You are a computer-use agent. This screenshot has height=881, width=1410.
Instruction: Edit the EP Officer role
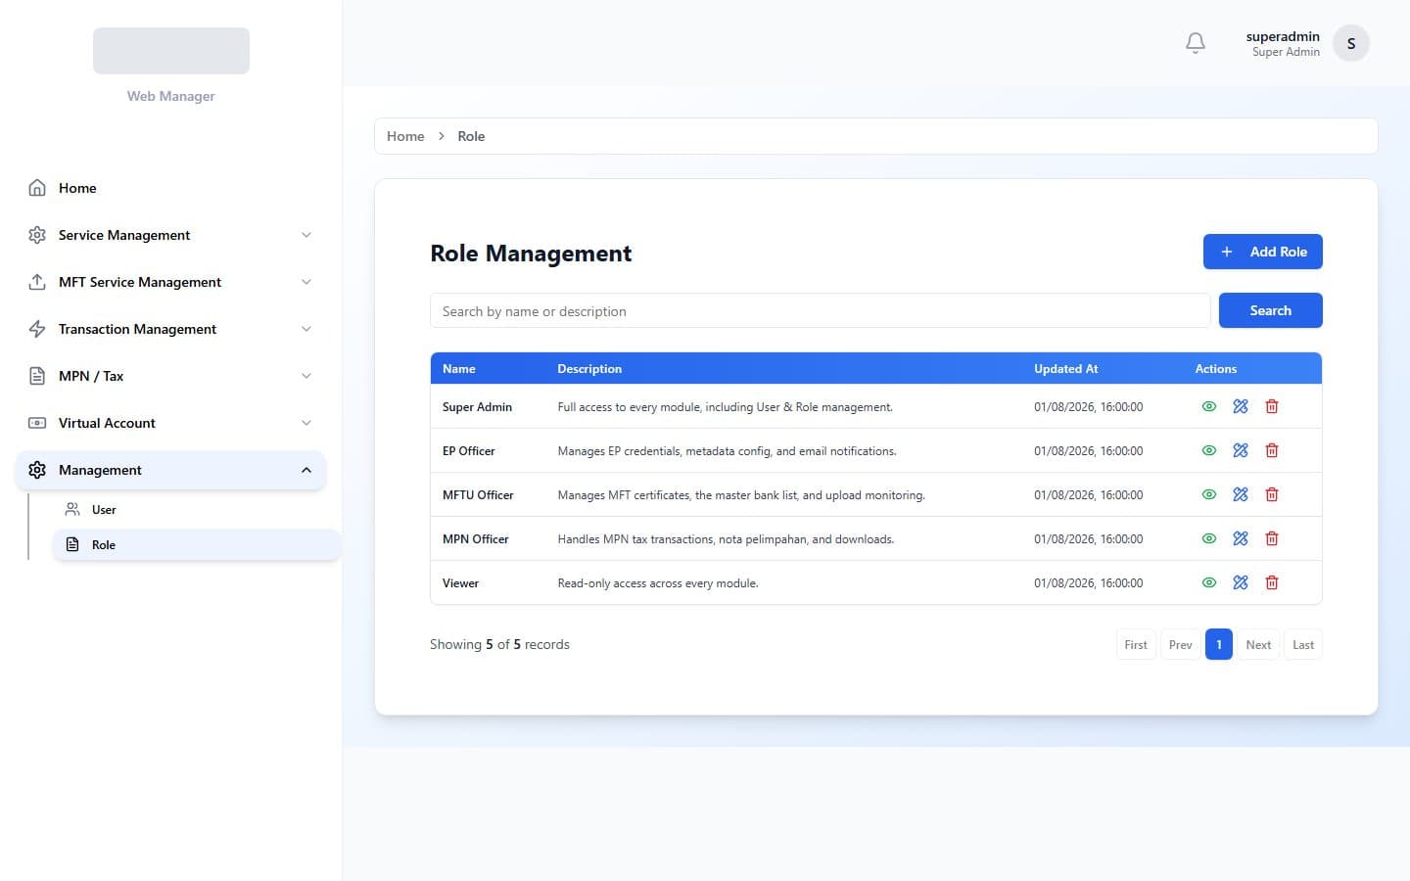[1241, 450]
